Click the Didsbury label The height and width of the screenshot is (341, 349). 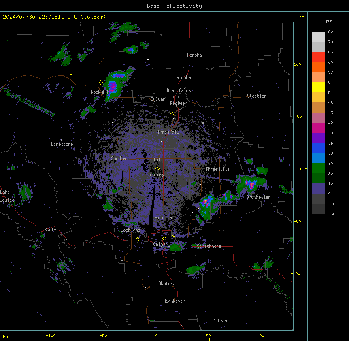click(155, 175)
